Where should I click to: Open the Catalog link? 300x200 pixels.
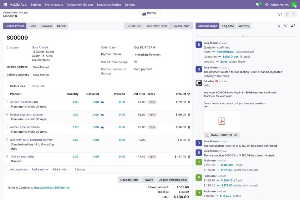click(x=79, y=169)
